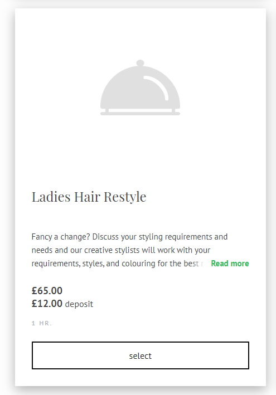Click the 'Fancy a change?' description line

point(129,237)
